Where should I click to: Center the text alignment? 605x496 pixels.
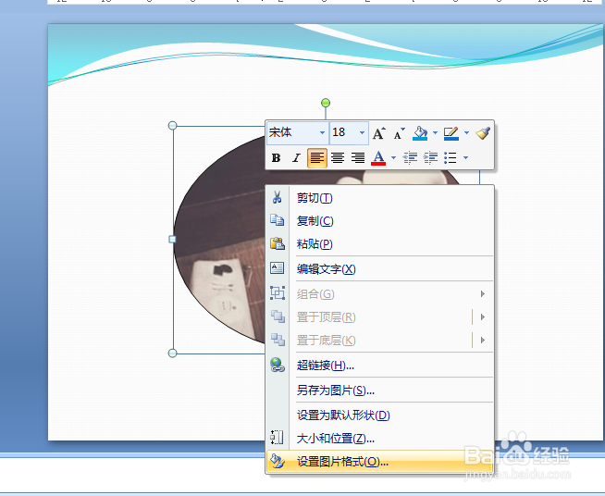coord(338,158)
